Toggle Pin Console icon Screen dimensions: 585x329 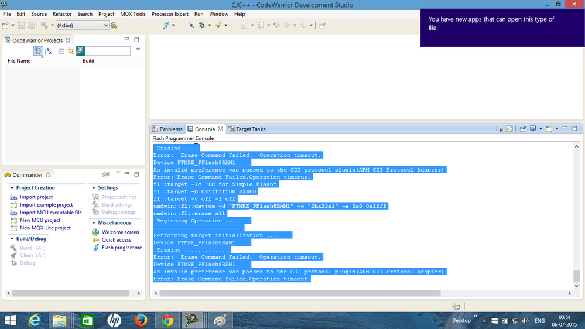click(x=523, y=129)
